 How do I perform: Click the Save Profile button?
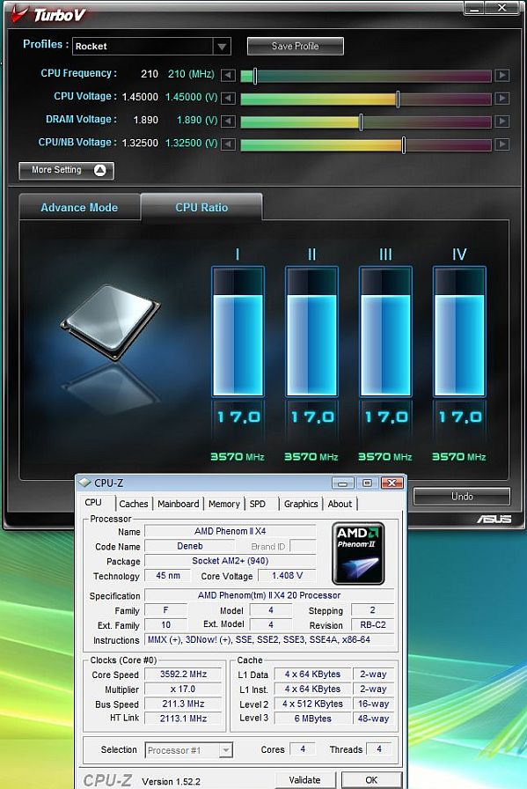(x=296, y=47)
